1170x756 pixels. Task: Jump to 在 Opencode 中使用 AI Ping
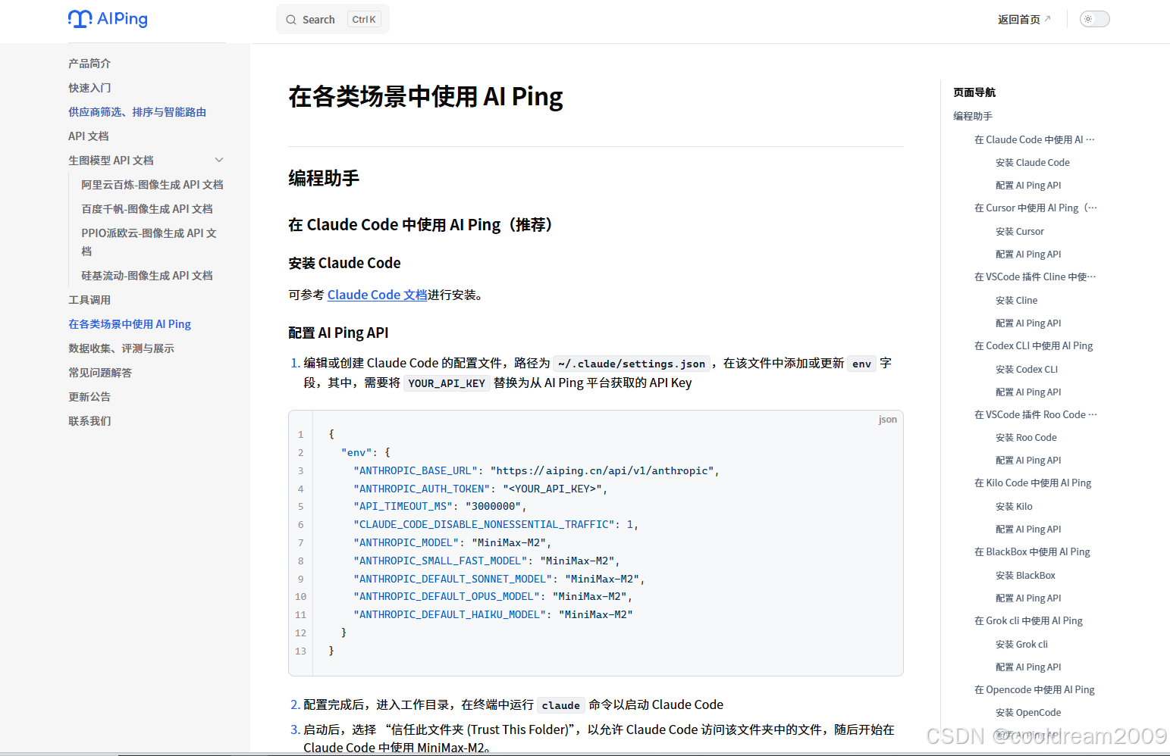coord(1034,689)
